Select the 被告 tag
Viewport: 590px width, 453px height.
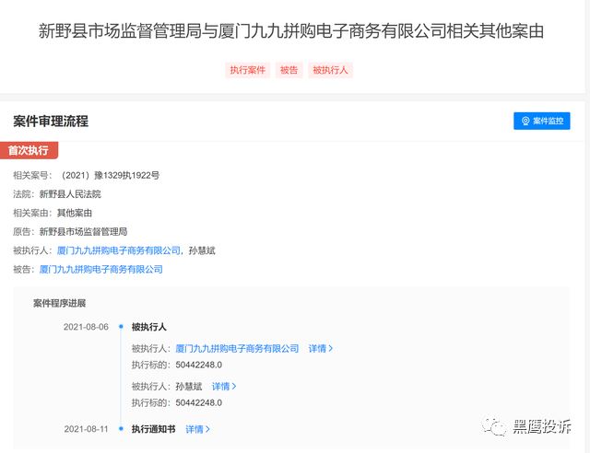pyautogui.click(x=289, y=70)
